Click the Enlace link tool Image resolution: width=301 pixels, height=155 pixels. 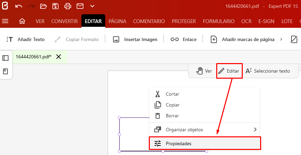pos(184,39)
